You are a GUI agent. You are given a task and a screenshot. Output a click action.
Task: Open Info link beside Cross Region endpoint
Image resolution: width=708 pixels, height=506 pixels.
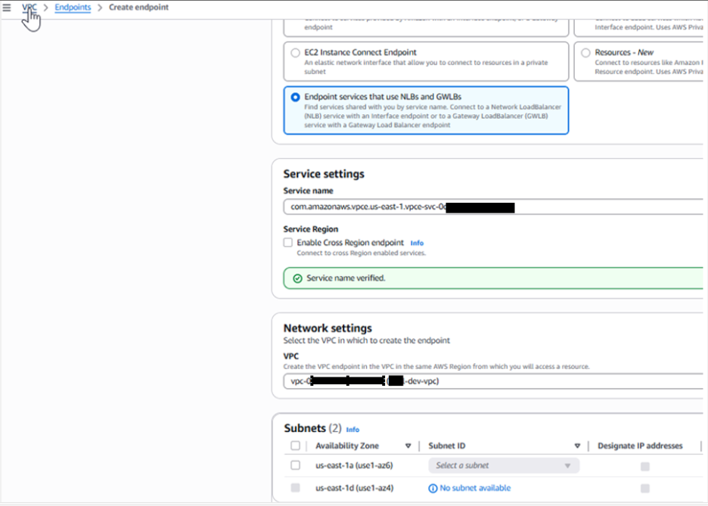417,244
